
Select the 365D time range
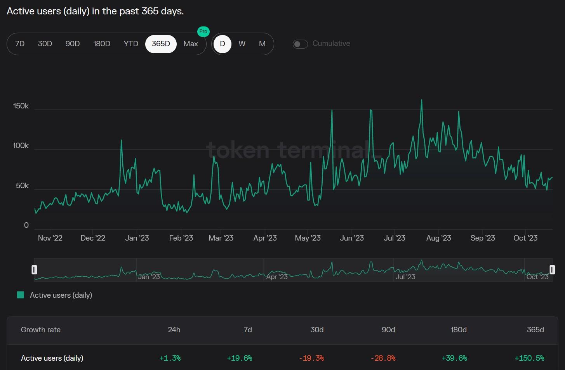[161, 44]
